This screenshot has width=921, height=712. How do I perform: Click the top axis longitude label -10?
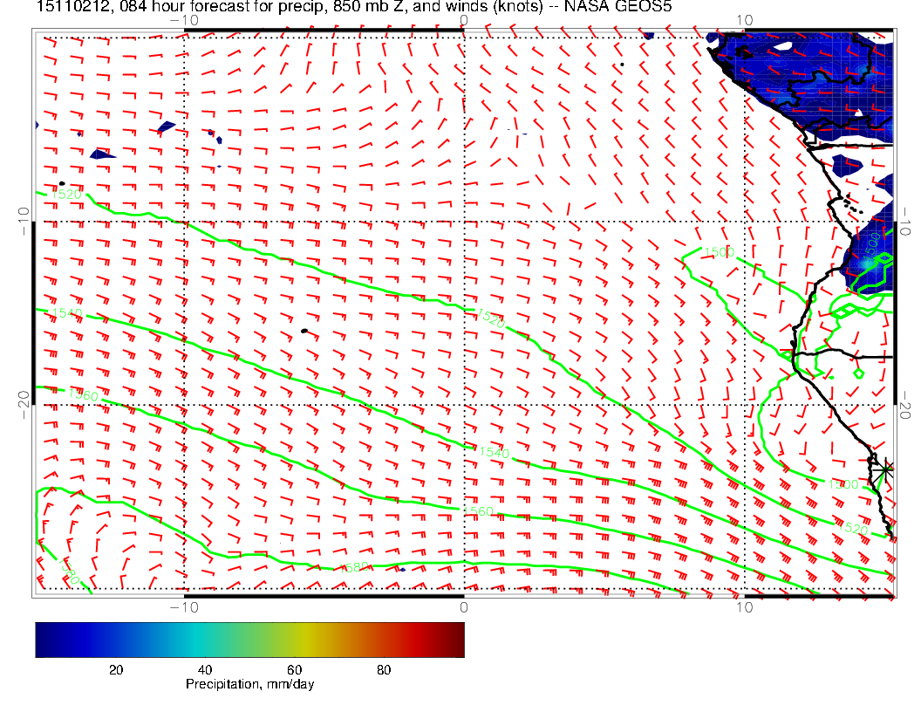(x=183, y=20)
